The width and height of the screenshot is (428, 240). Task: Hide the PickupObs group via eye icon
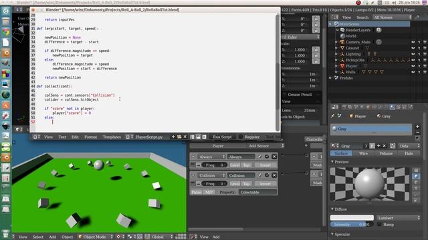[x=413, y=60]
